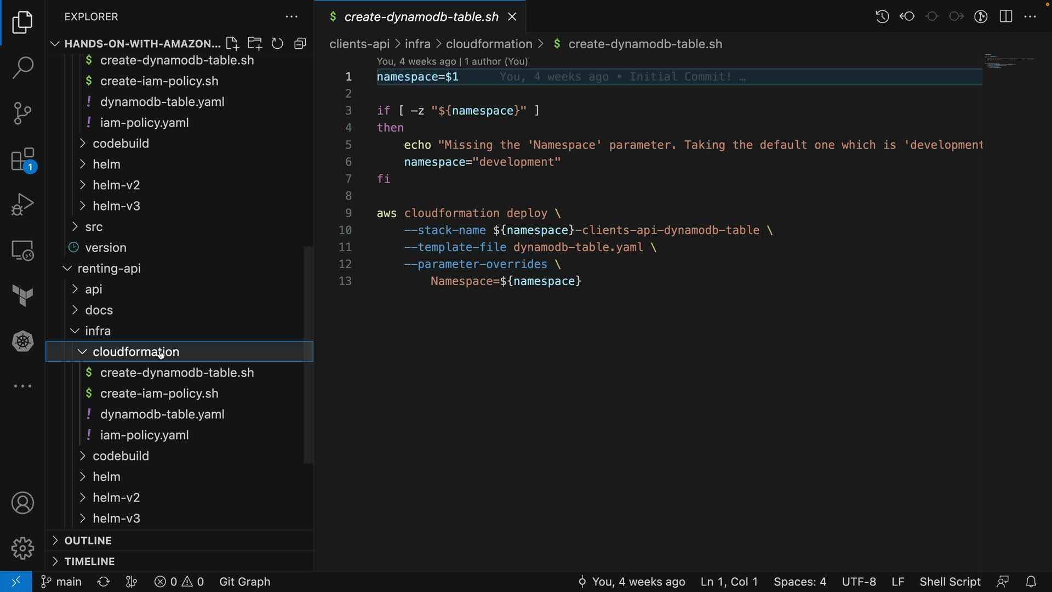
Task: Collapse all folders in the Explorer
Action: [x=300, y=44]
